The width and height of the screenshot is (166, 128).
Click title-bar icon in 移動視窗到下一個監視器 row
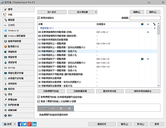coord(142,59)
